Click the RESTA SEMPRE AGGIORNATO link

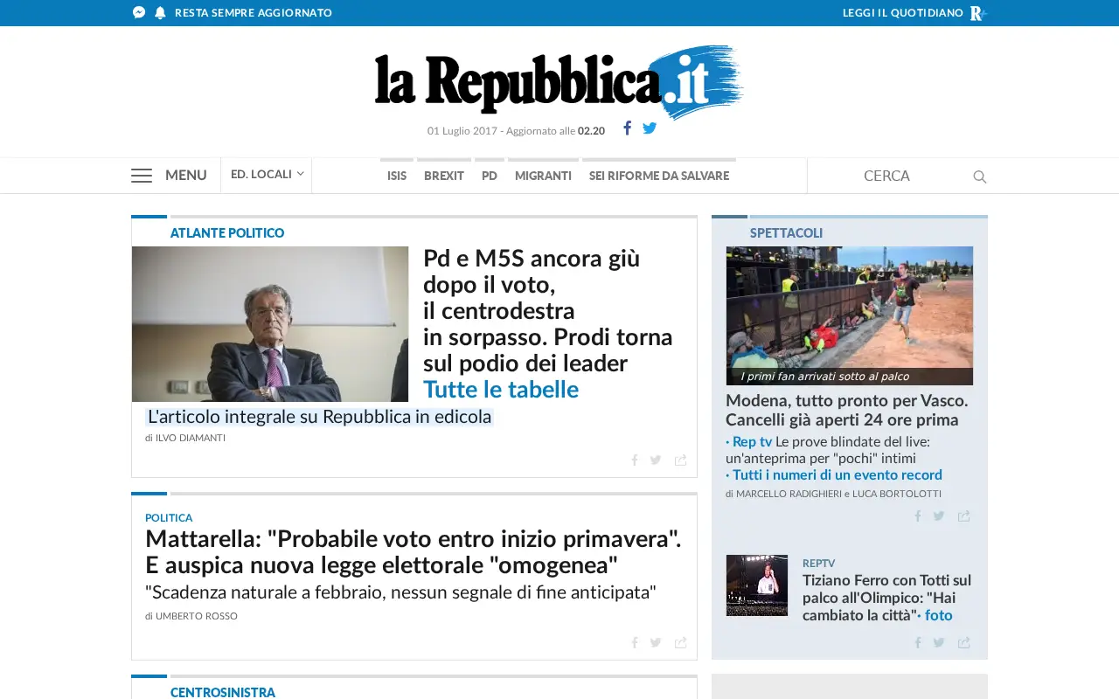pos(254,13)
